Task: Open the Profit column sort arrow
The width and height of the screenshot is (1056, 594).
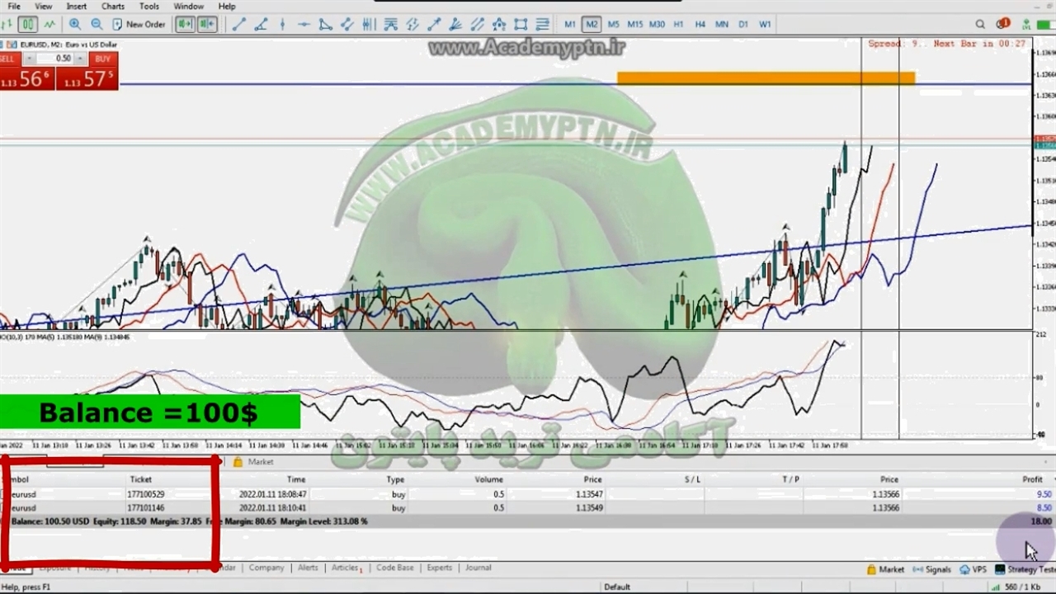Action: (x=1052, y=479)
